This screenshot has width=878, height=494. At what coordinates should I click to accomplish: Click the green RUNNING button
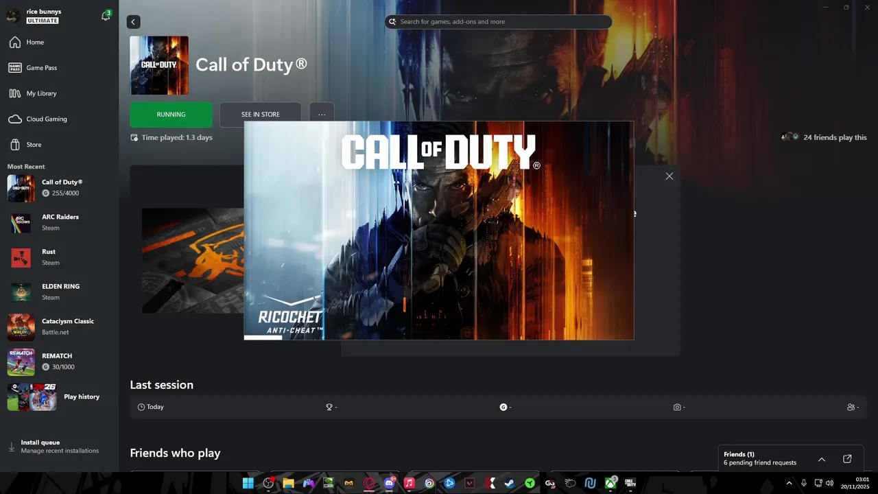(171, 115)
